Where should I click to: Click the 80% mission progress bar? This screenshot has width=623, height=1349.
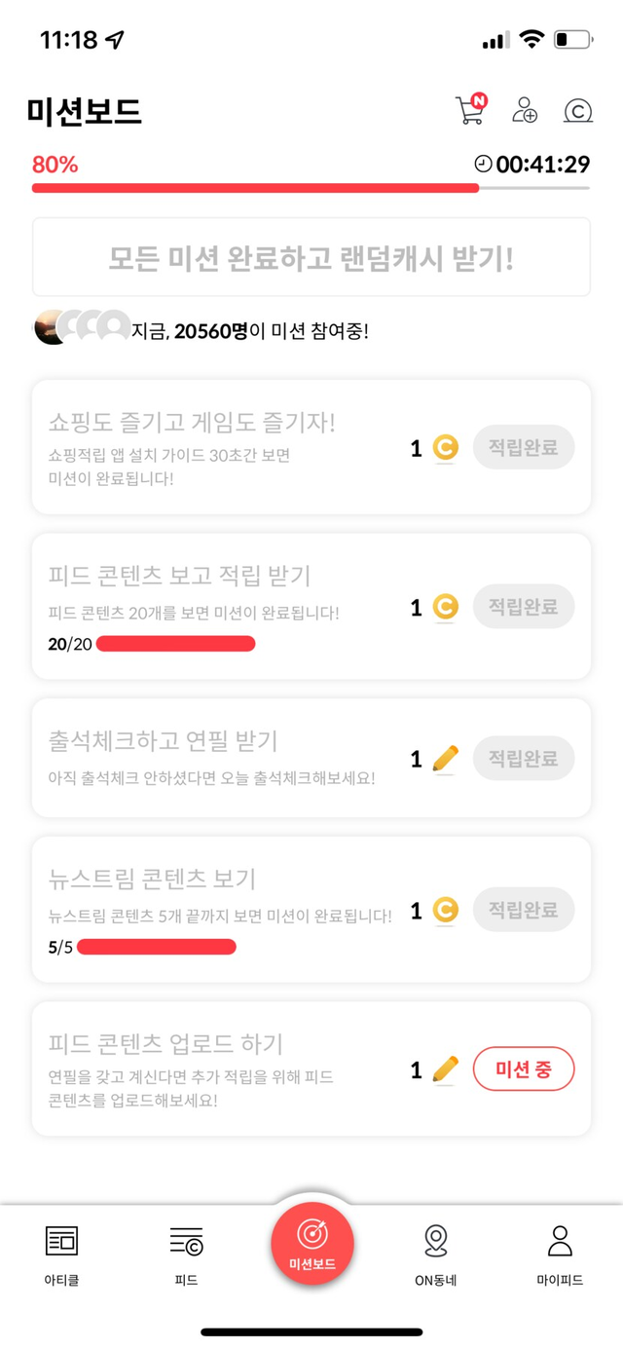(255, 187)
